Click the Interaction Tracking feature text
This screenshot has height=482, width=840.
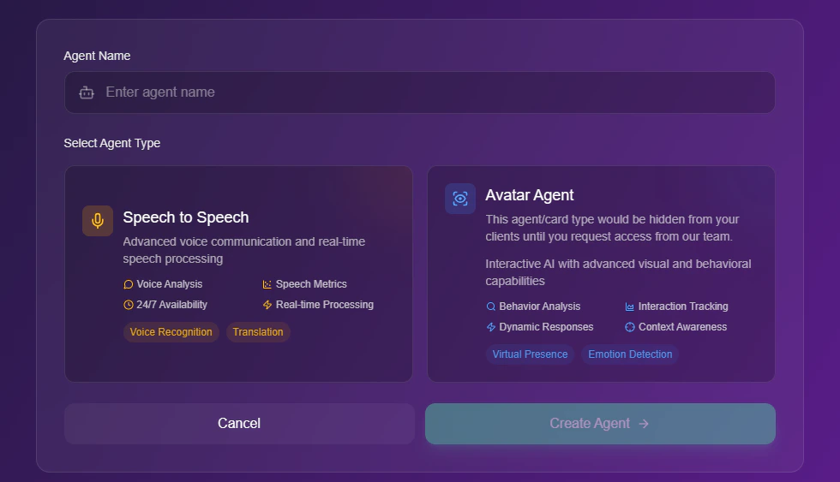683,306
